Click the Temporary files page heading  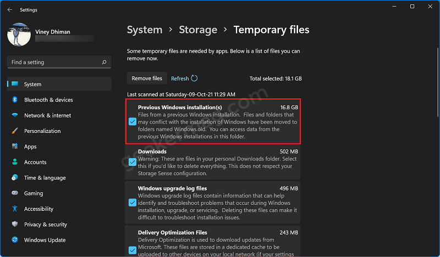click(x=271, y=30)
